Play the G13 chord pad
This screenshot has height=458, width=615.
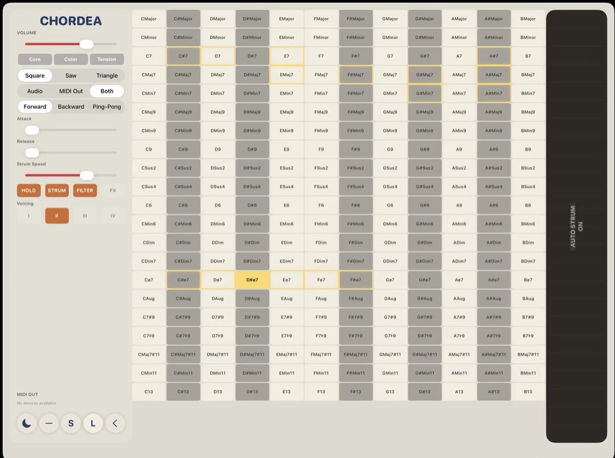(390, 392)
